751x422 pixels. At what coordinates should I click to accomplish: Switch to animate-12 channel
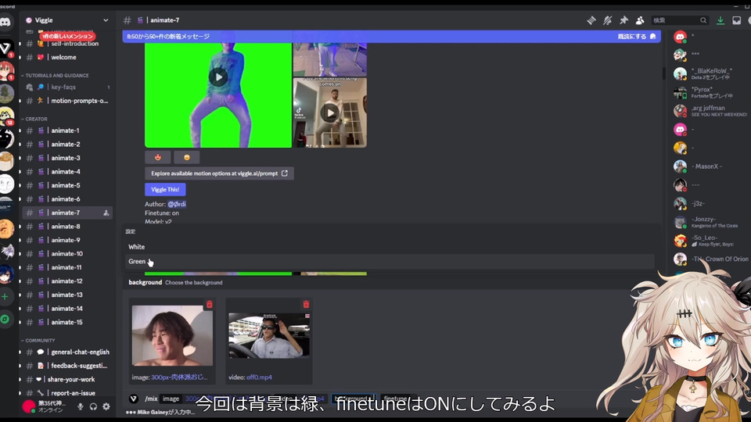(67, 281)
